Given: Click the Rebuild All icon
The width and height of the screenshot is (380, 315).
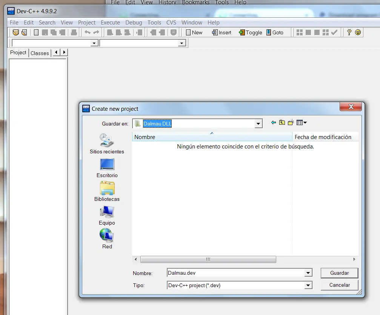Looking at the screenshot, I should click(x=326, y=32).
